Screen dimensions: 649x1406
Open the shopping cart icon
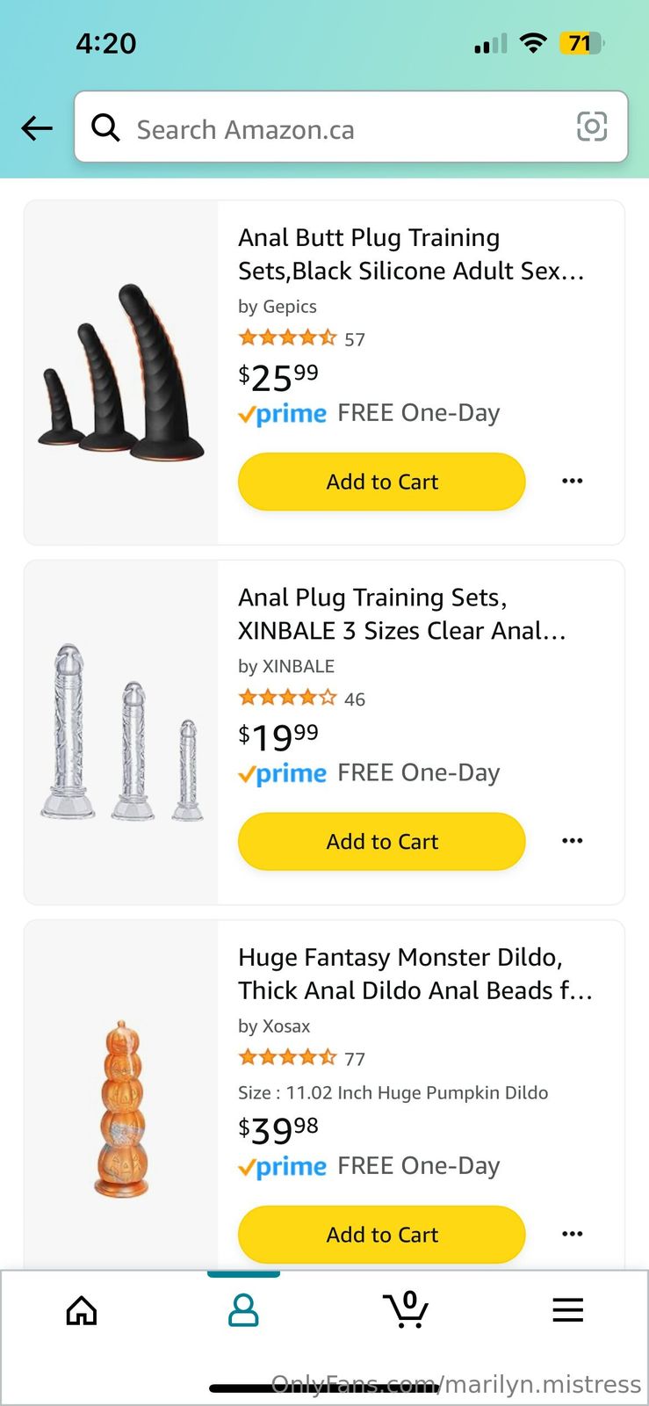406,1309
